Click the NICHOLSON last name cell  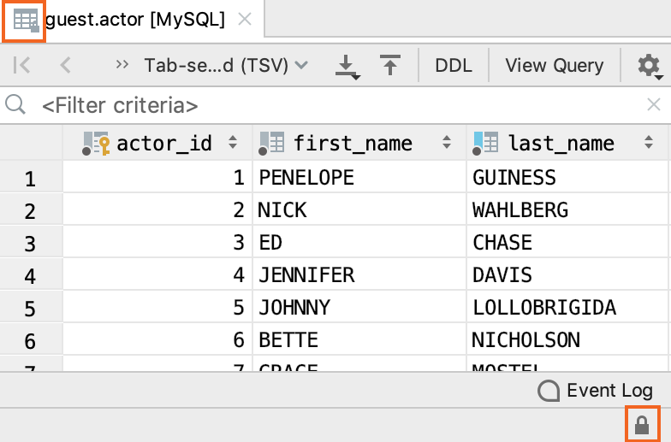[567, 339]
